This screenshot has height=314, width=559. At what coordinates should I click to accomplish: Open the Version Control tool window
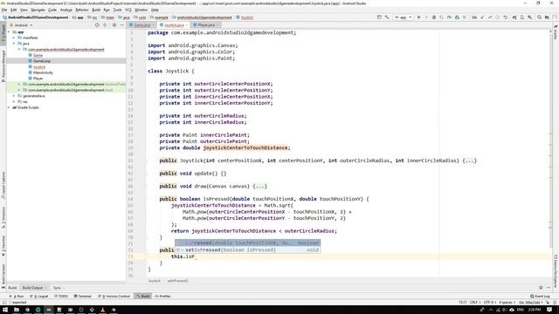click(114, 297)
